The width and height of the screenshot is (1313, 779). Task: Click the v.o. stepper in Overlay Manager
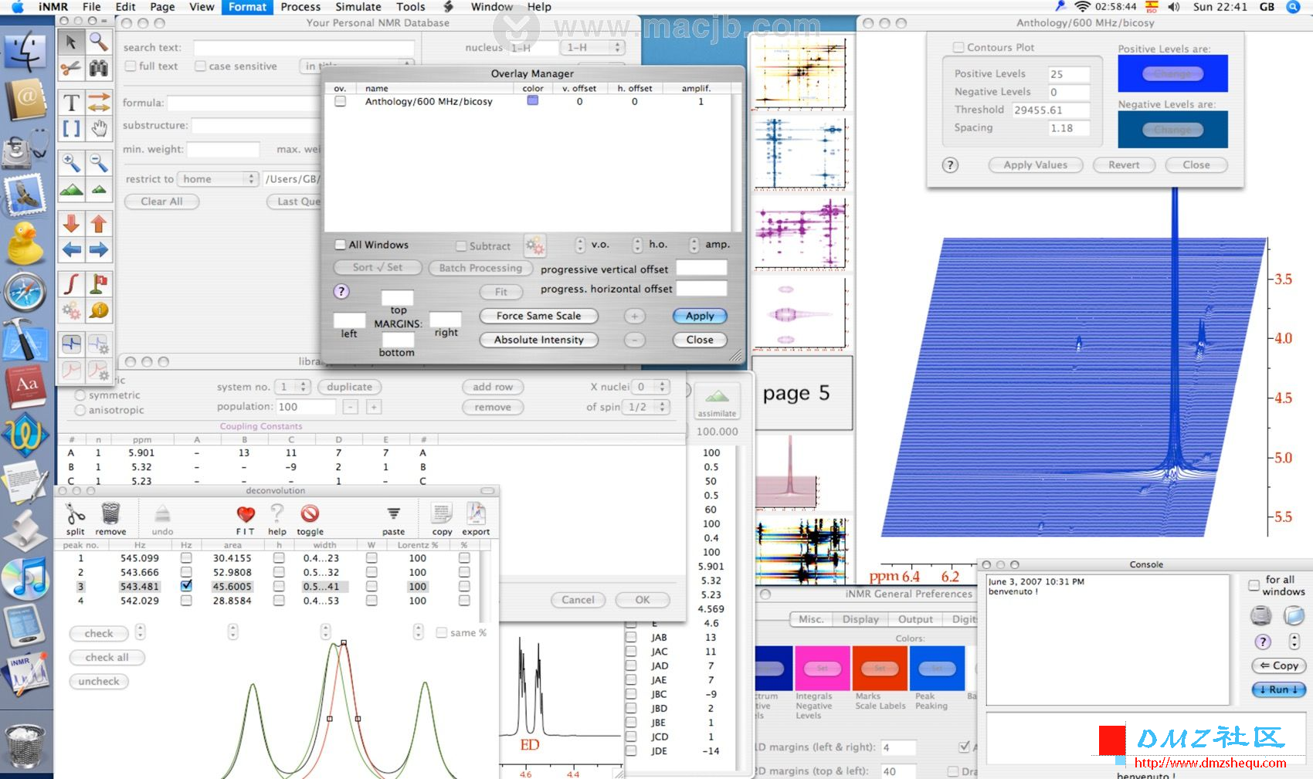[x=580, y=245]
